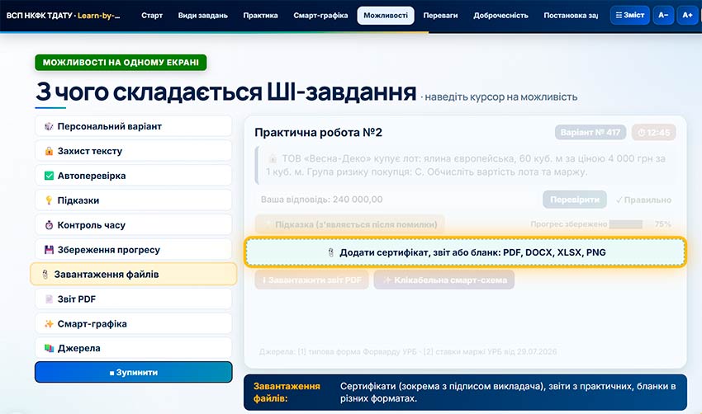Click the books icon next to Джерела
Viewport: 702px width, 414px height.
(x=49, y=348)
